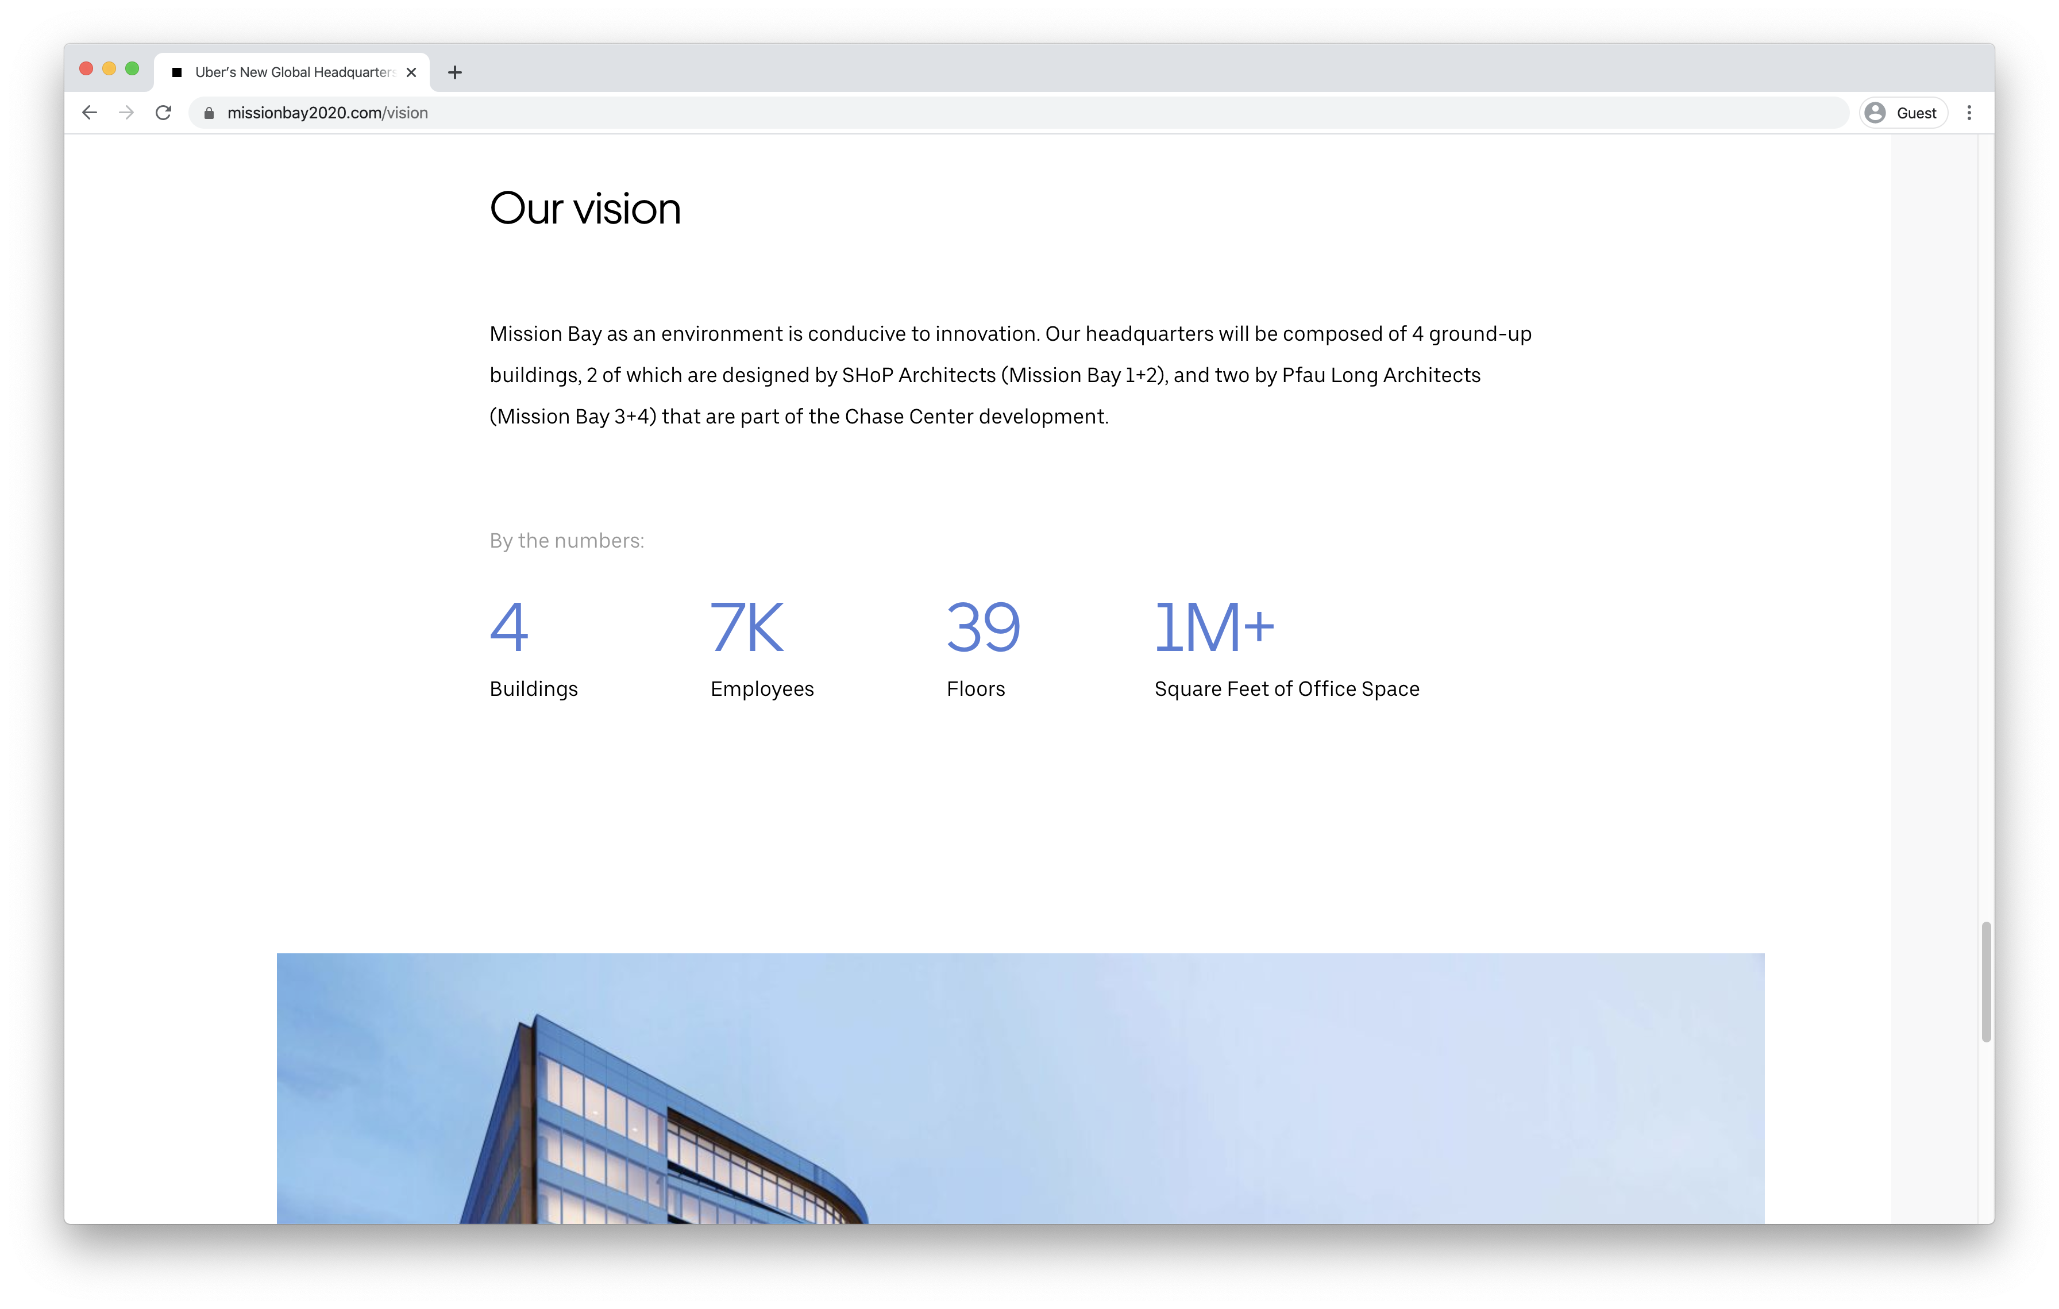Click the yellow minimize window button
Image resolution: width=2059 pixels, height=1309 pixels.
point(109,68)
